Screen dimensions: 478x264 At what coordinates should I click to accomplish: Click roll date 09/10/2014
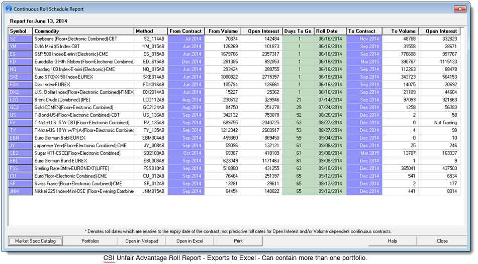330,168
